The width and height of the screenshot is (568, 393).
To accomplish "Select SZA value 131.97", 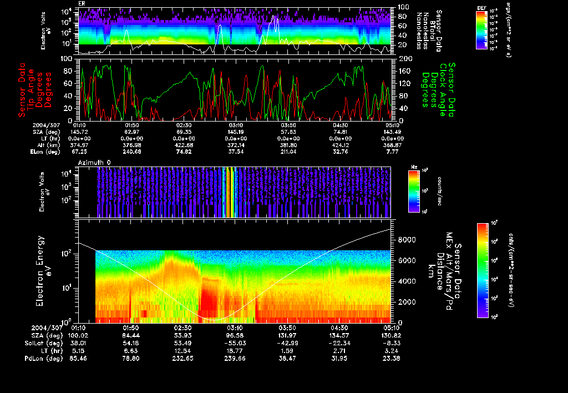I will (287, 336).
